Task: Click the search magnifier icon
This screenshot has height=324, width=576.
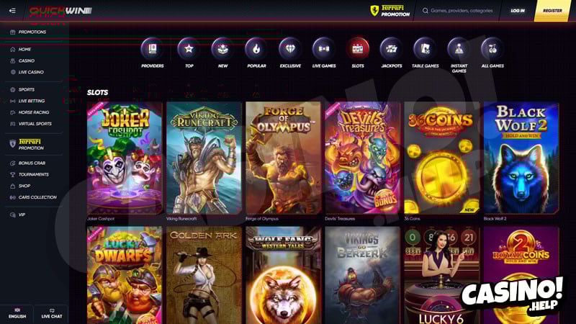Action: [x=425, y=11]
